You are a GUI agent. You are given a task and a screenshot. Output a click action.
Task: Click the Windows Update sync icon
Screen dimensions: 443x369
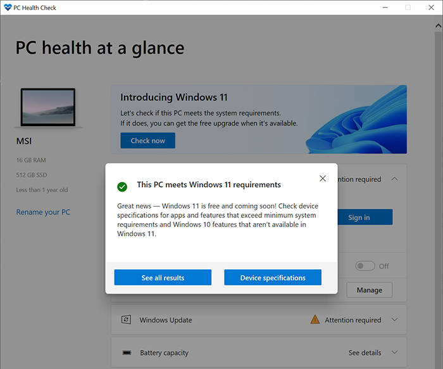(126, 320)
